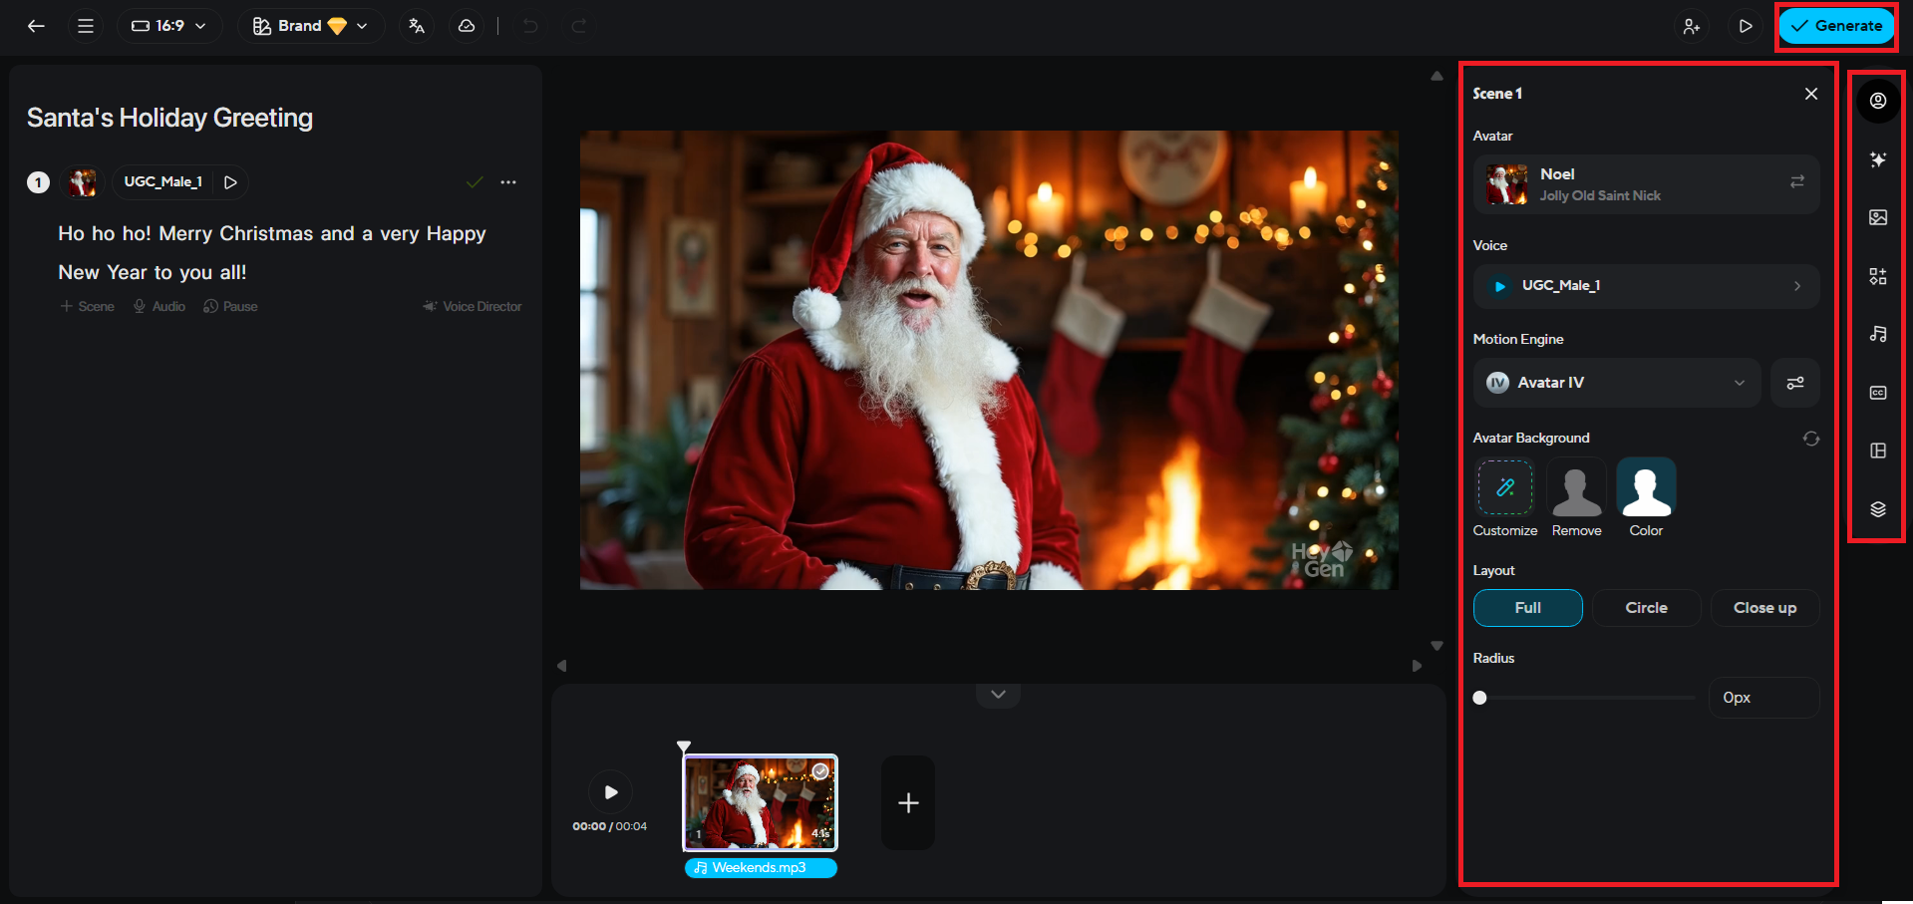The image size is (1913, 904).
Task: Open the Brand kit dropdown
Action: (311, 26)
